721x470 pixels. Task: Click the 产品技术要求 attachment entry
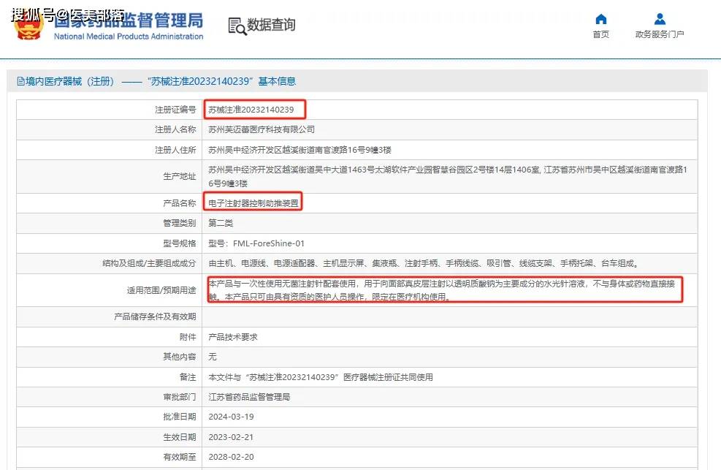(x=231, y=338)
